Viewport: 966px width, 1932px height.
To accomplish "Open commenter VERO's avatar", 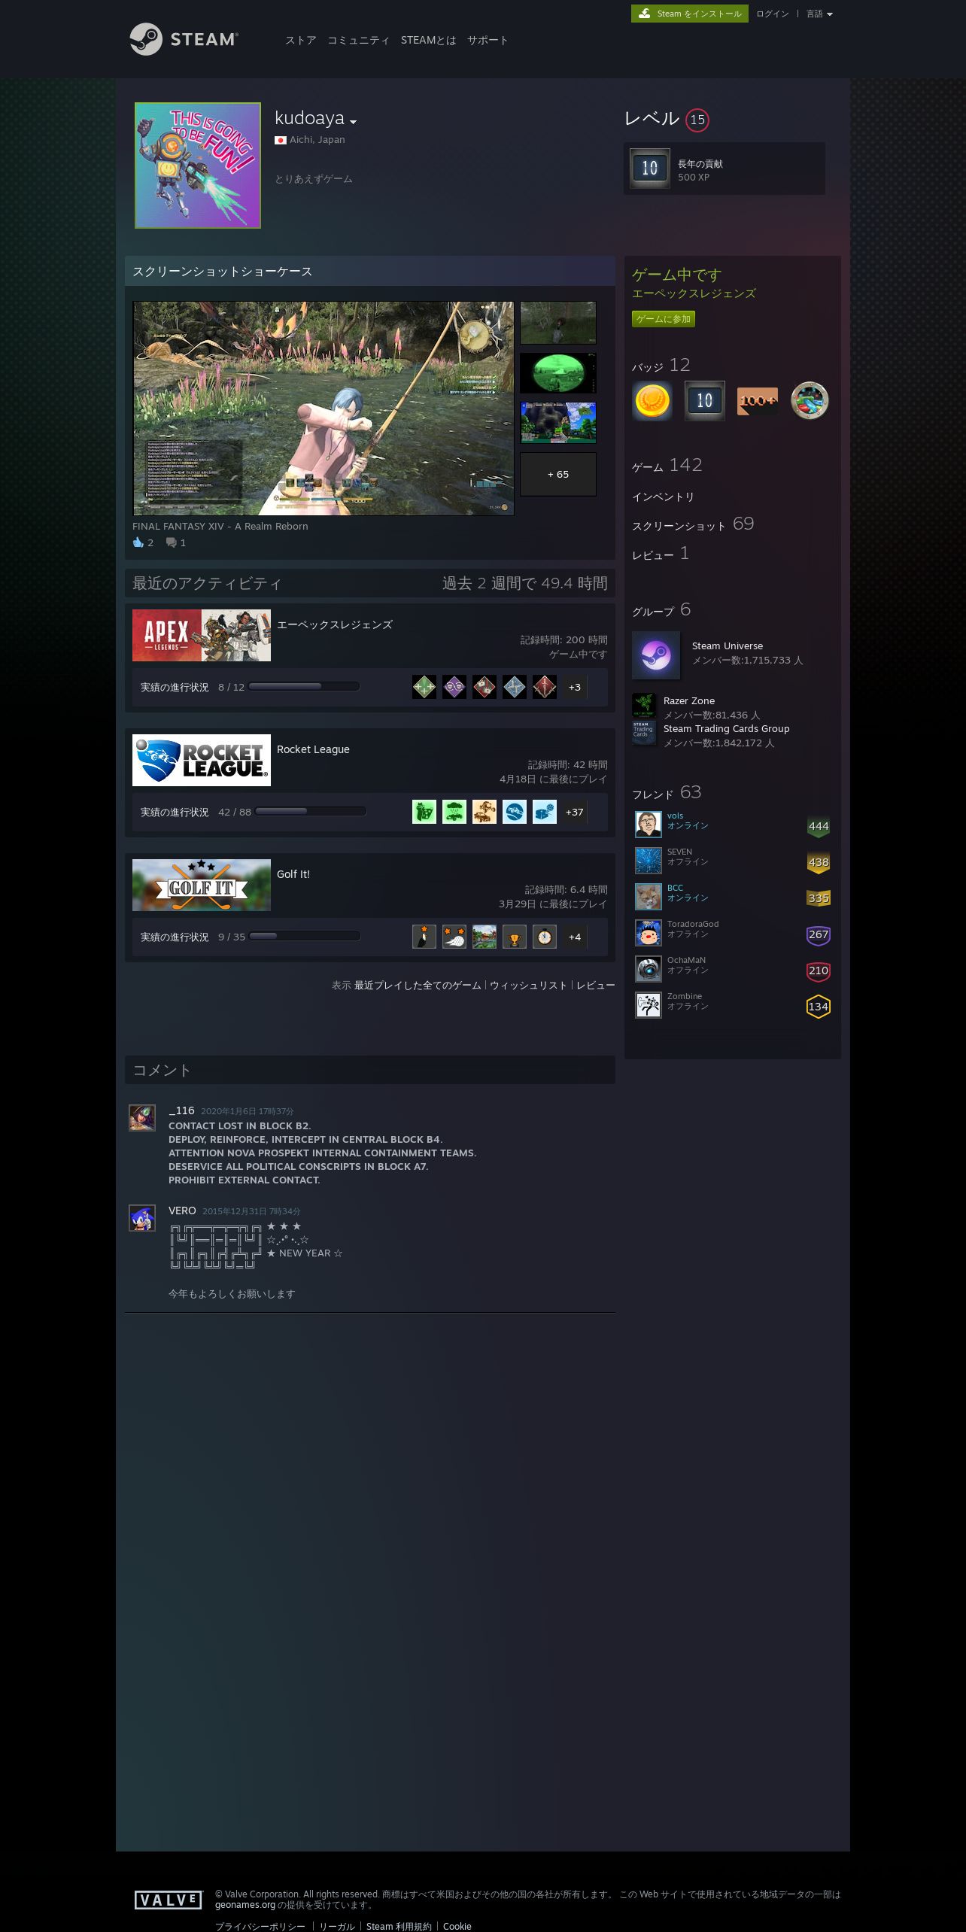I will [x=142, y=1218].
